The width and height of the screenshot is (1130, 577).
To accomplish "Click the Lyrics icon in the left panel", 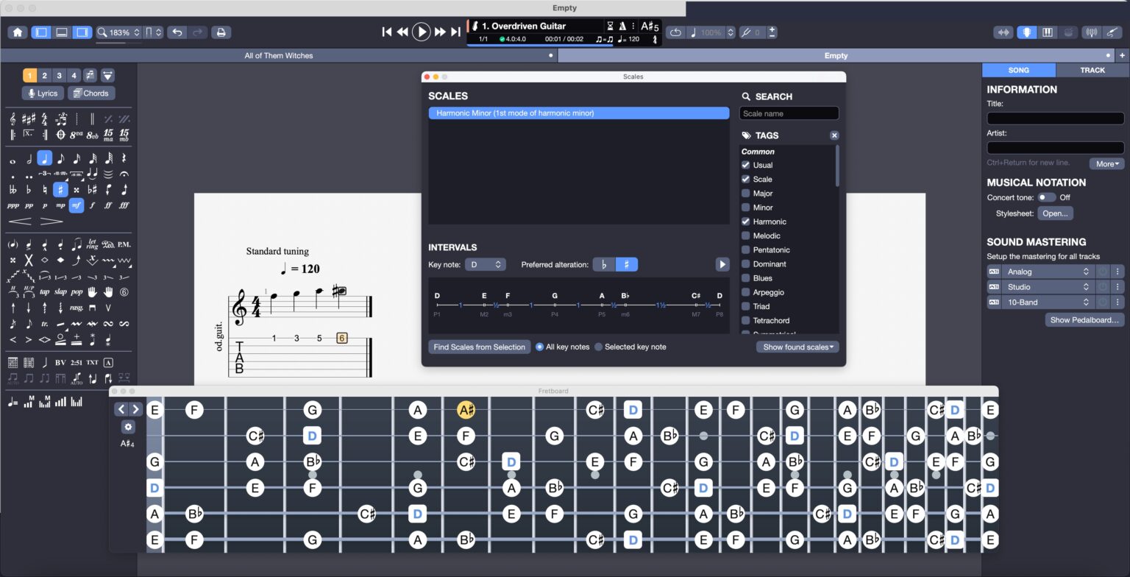I will pos(41,93).
